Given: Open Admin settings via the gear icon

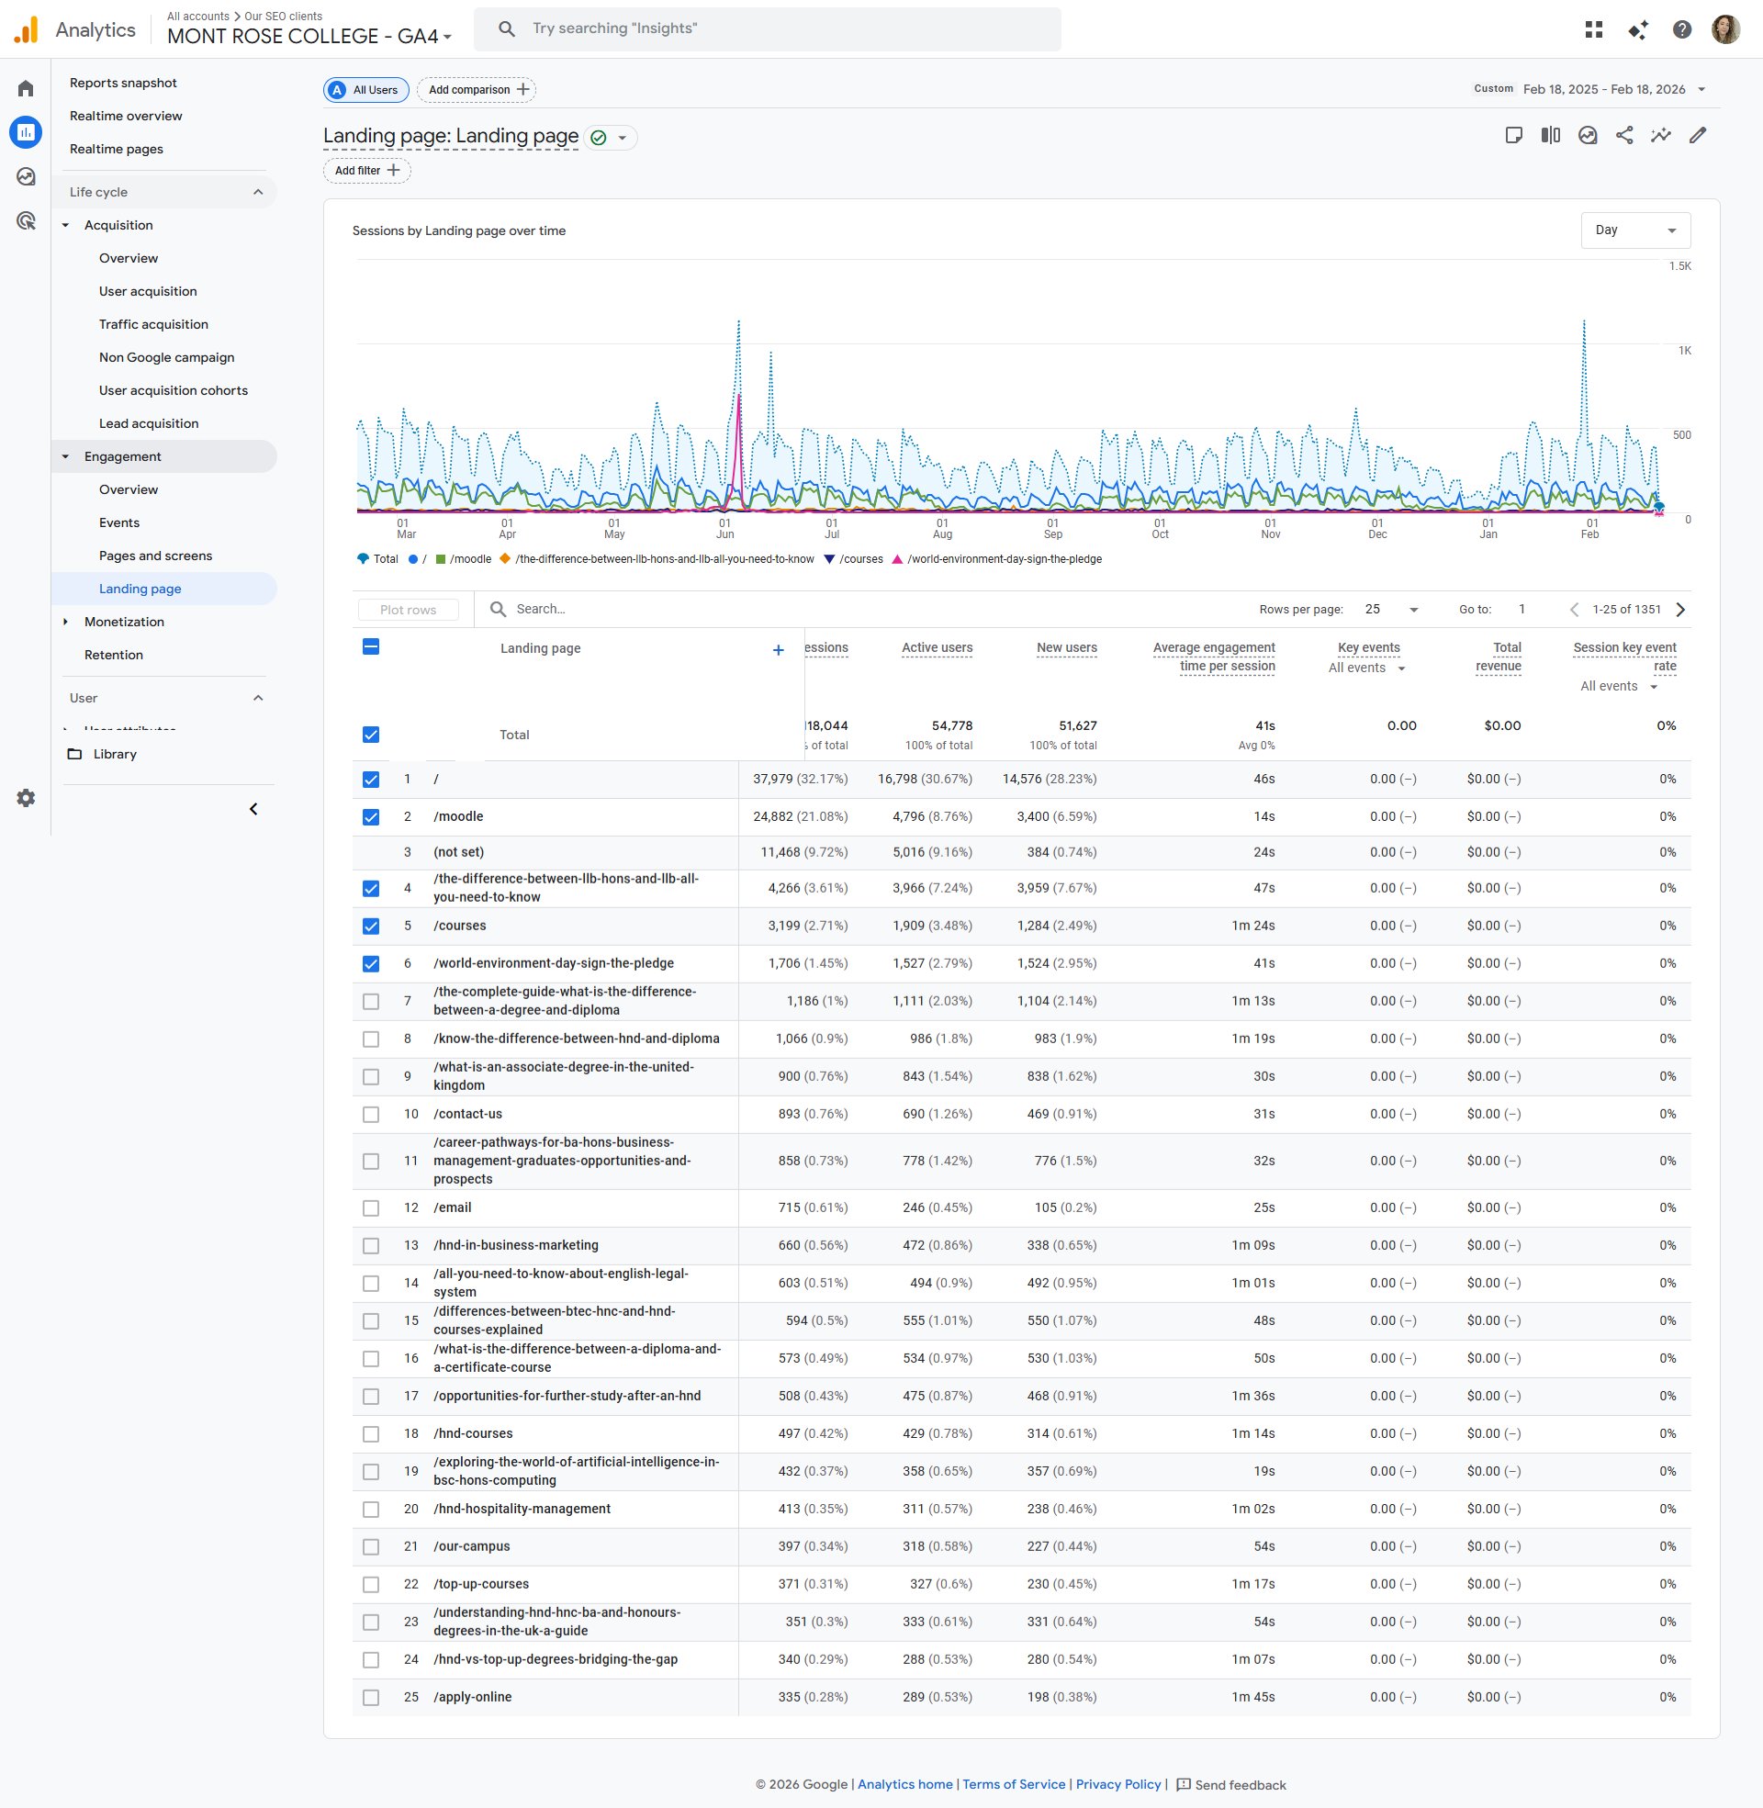Looking at the screenshot, I should (26, 798).
